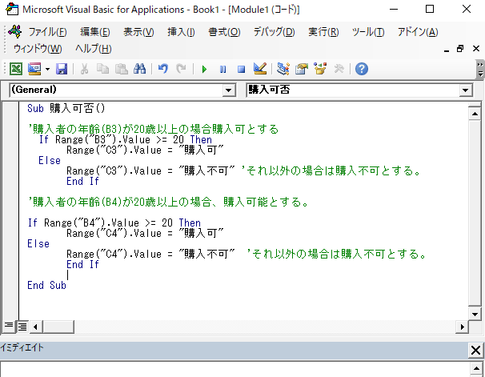The width and height of the screenshot is (485, 377).
Task: Save the workbook with the floppy icon
Action: (62, 69)
